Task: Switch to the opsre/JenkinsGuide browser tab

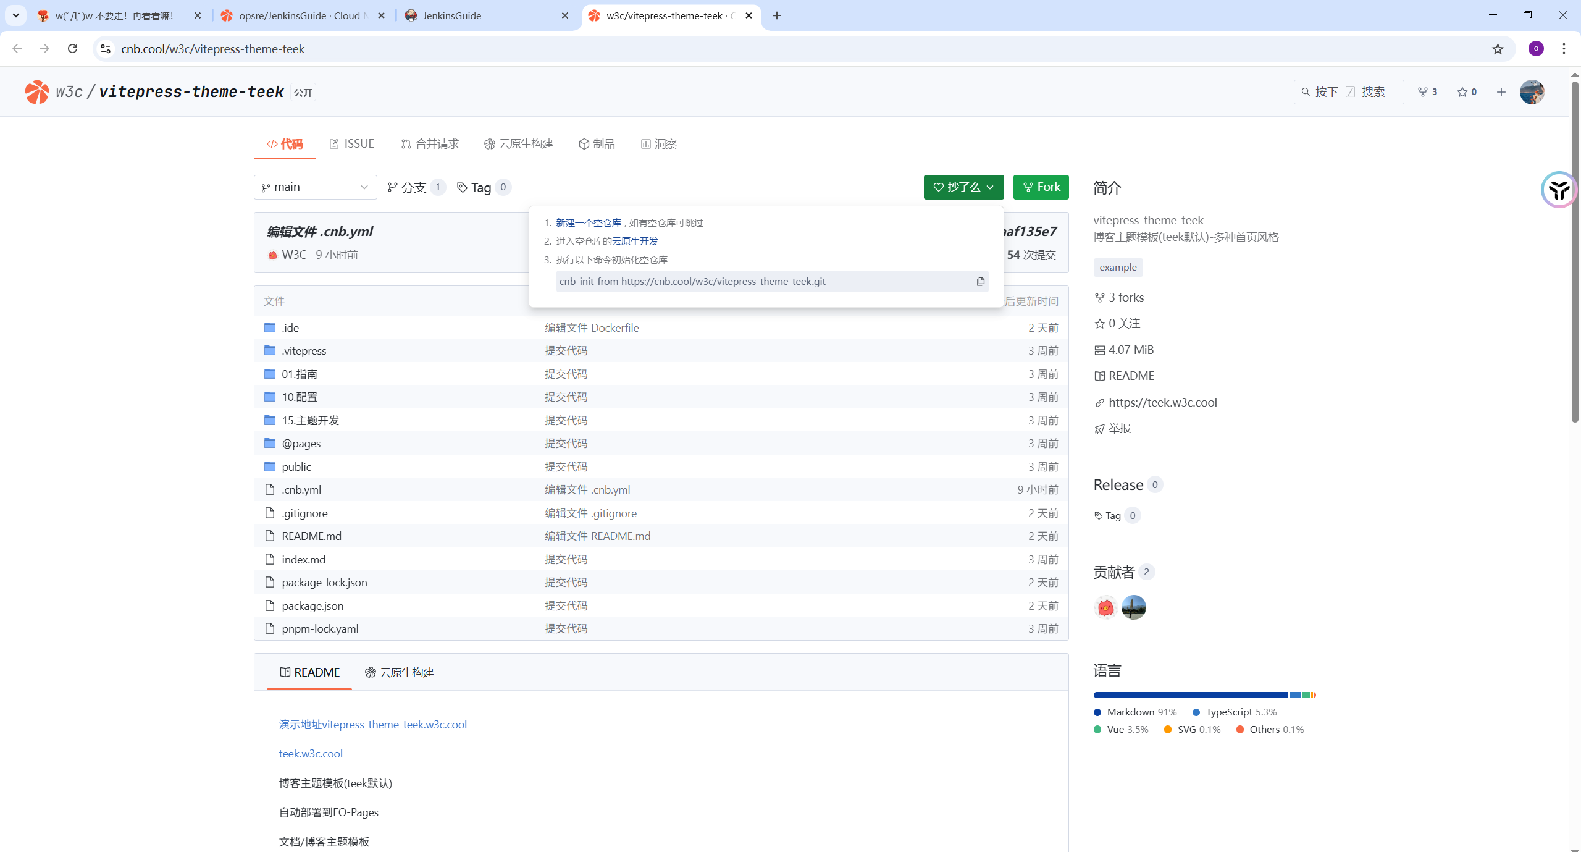Action: (x=303, y=15)
